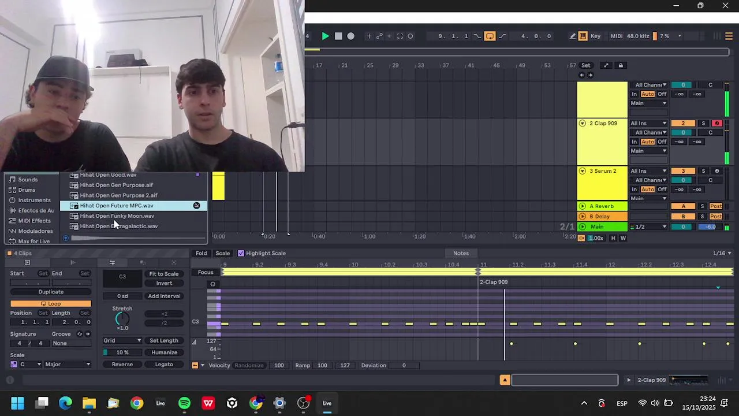Enable MIDI map mode
Image resolution: width=739 pixels, height=416 pixels.
click(617, 36)
